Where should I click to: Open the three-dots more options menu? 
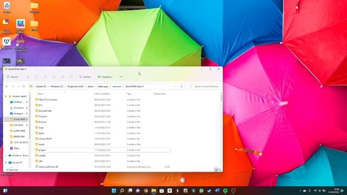pos(121,77)
